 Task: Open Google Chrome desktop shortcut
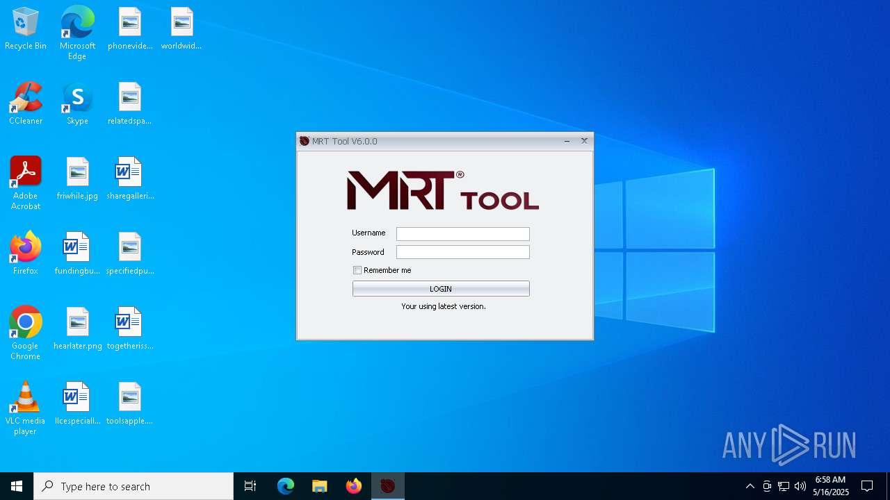coord(26,333)
